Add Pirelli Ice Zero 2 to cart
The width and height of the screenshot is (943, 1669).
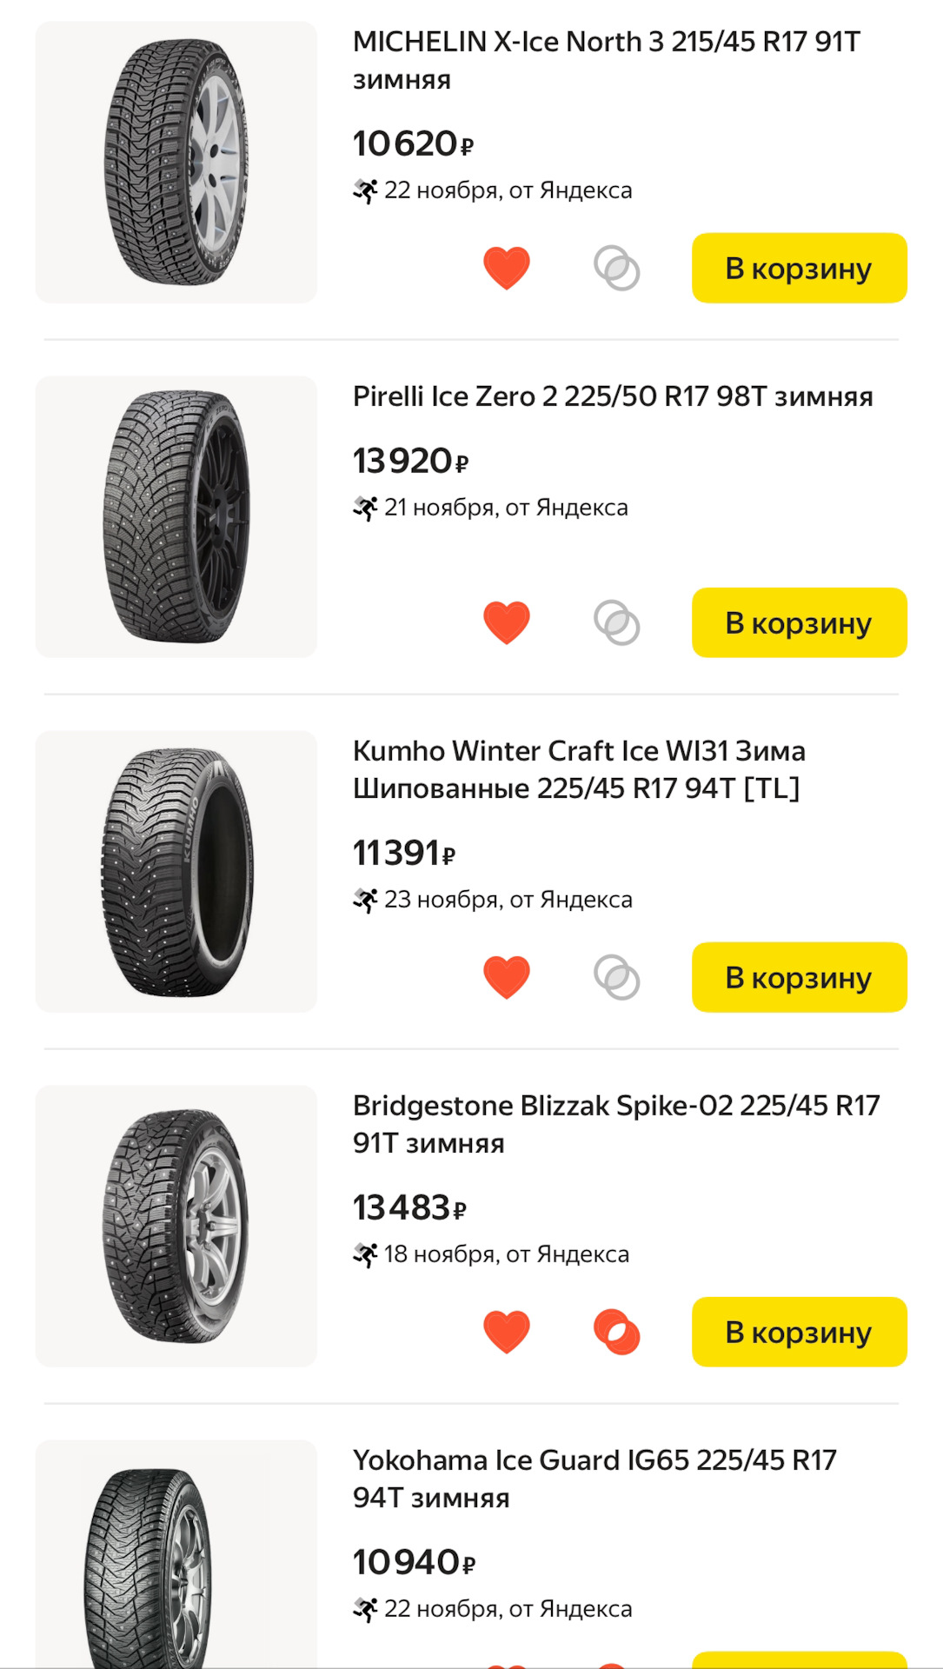point(799,622)
